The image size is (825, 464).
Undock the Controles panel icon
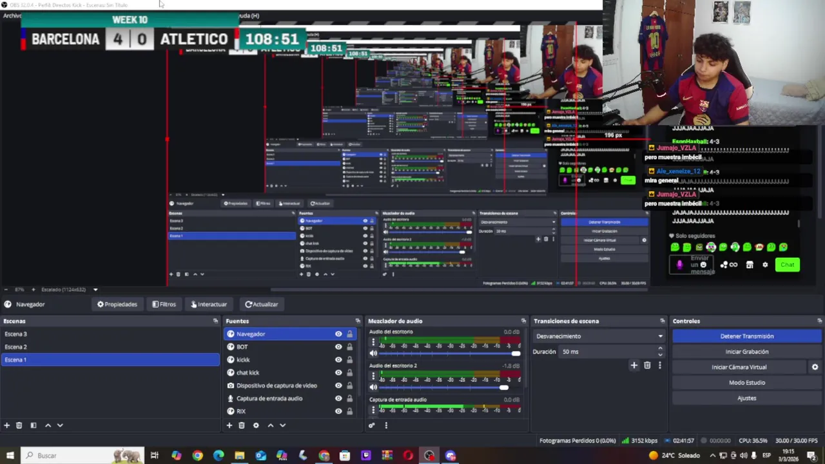point(819,321)
